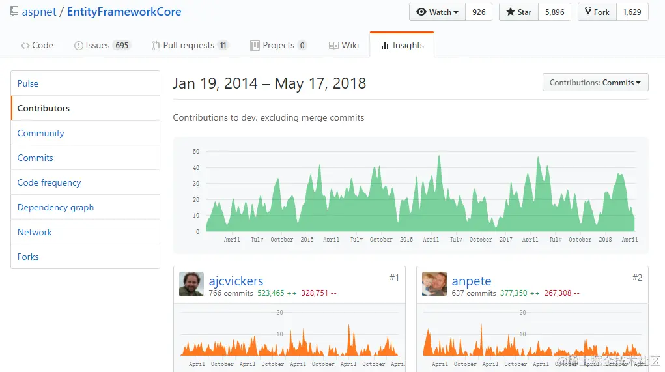
Task: Click the 2015 label on main chart axis
Action: tap(307, 240)
